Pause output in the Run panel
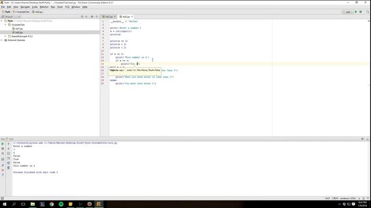The width and height of the screenshot is (371, 208). click(2, 154)
